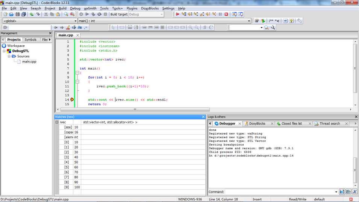The image size is (359, 202).
Task: Click the Save file floppy icon
Action: point(18,14)
